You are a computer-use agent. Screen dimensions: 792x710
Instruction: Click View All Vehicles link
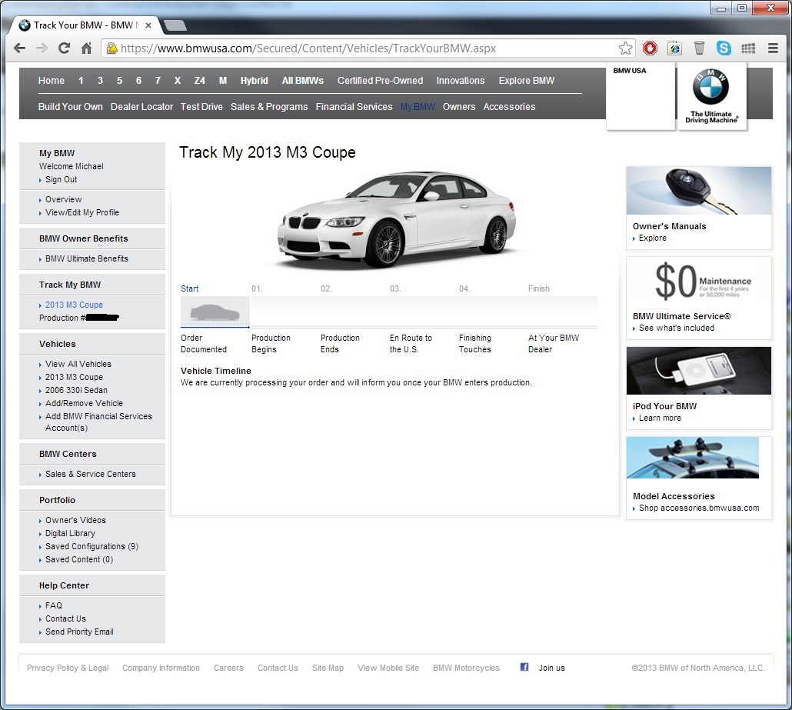[78, 364]
